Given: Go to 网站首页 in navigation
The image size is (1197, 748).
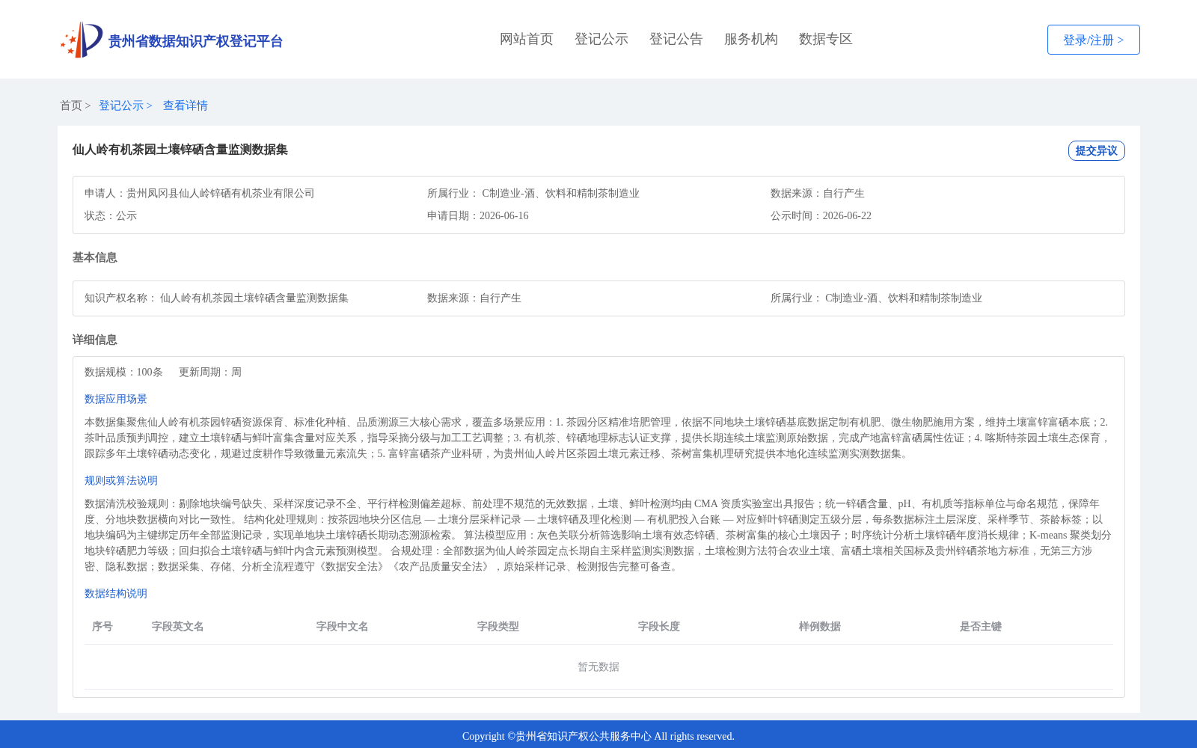Looking at the screenshot, I should click(527, 39).
